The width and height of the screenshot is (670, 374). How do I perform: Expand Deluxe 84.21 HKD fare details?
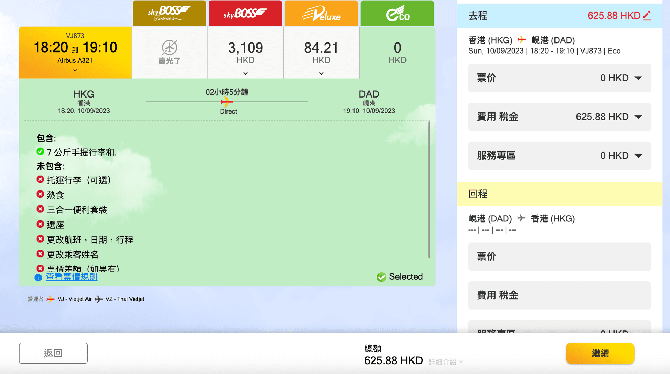coord(321,73)
